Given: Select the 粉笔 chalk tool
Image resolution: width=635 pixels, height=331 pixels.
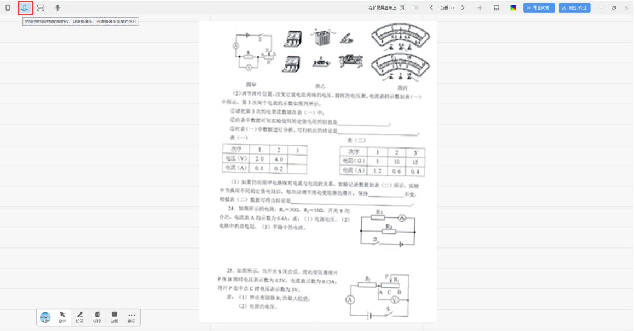Looking at the screenshot, I should tap(80, 317).
